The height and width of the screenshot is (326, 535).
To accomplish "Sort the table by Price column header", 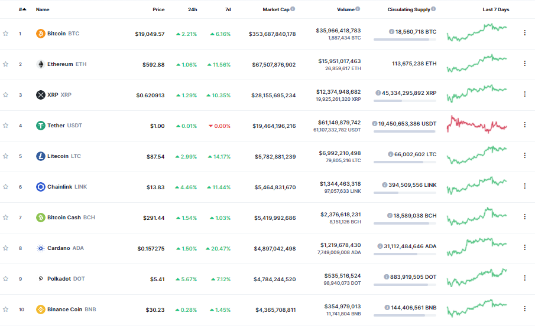I will click(158, 10).
